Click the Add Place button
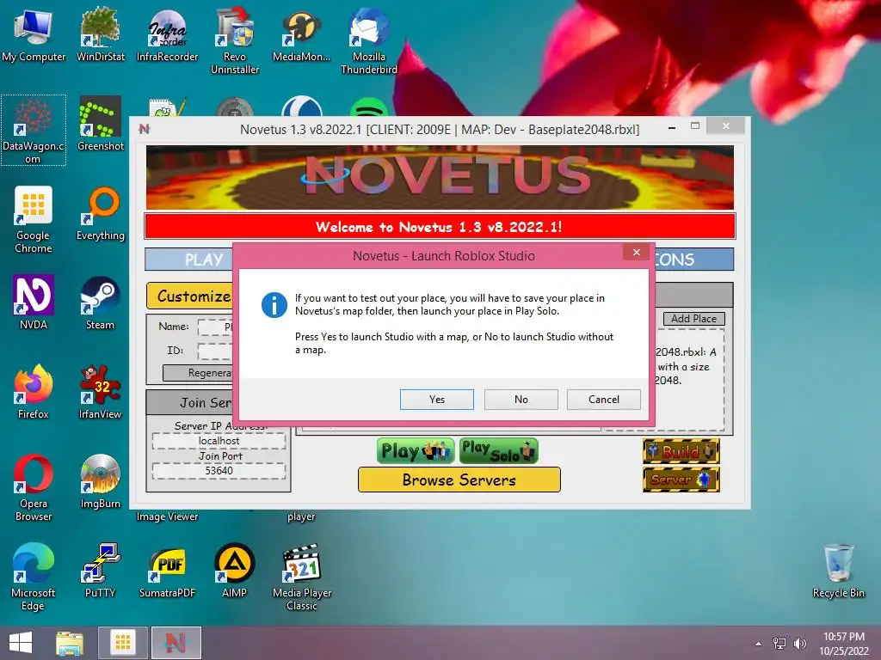881x660 pixels. coord(694,319)
